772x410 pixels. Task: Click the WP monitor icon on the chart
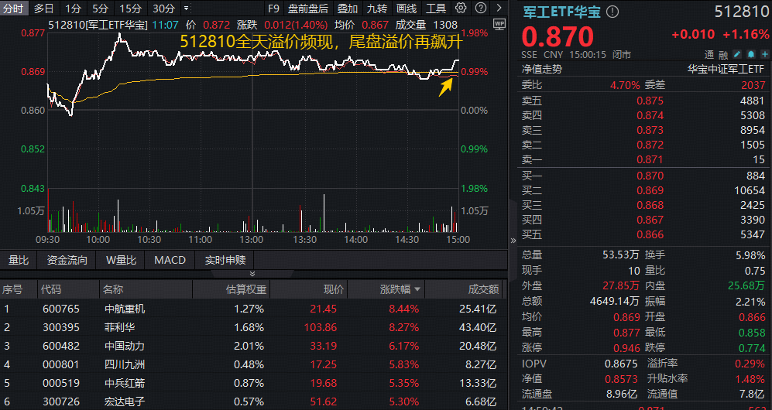pyautogui.click(x=499, y=24)
